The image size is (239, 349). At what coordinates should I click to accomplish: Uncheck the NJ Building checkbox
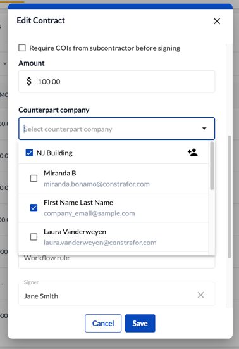(29, 153)
